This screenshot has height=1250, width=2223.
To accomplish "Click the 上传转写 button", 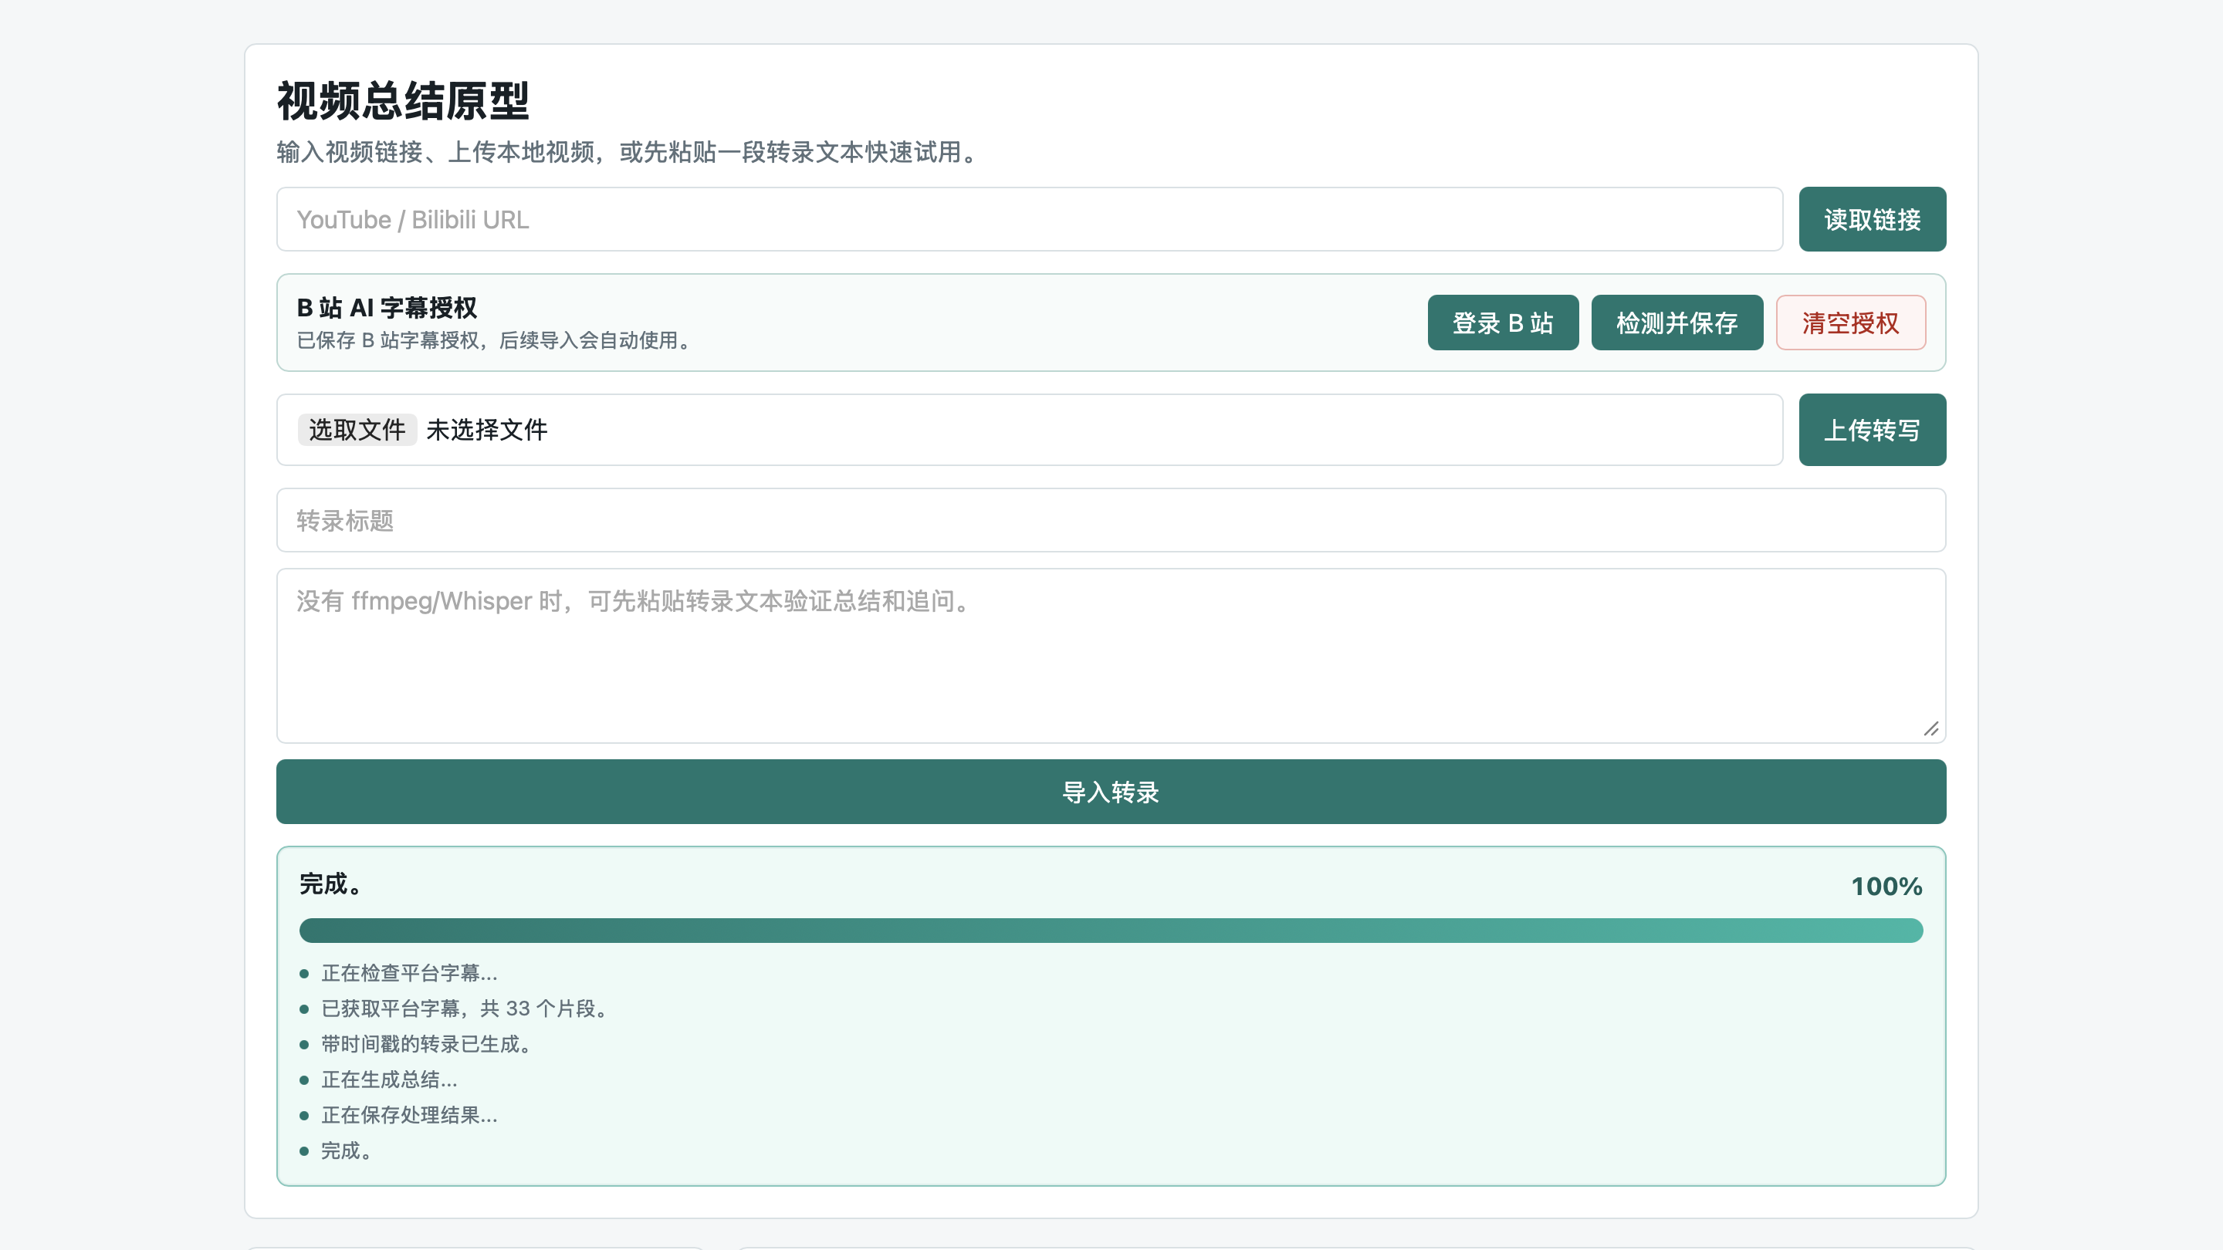I will [1872, 430].
